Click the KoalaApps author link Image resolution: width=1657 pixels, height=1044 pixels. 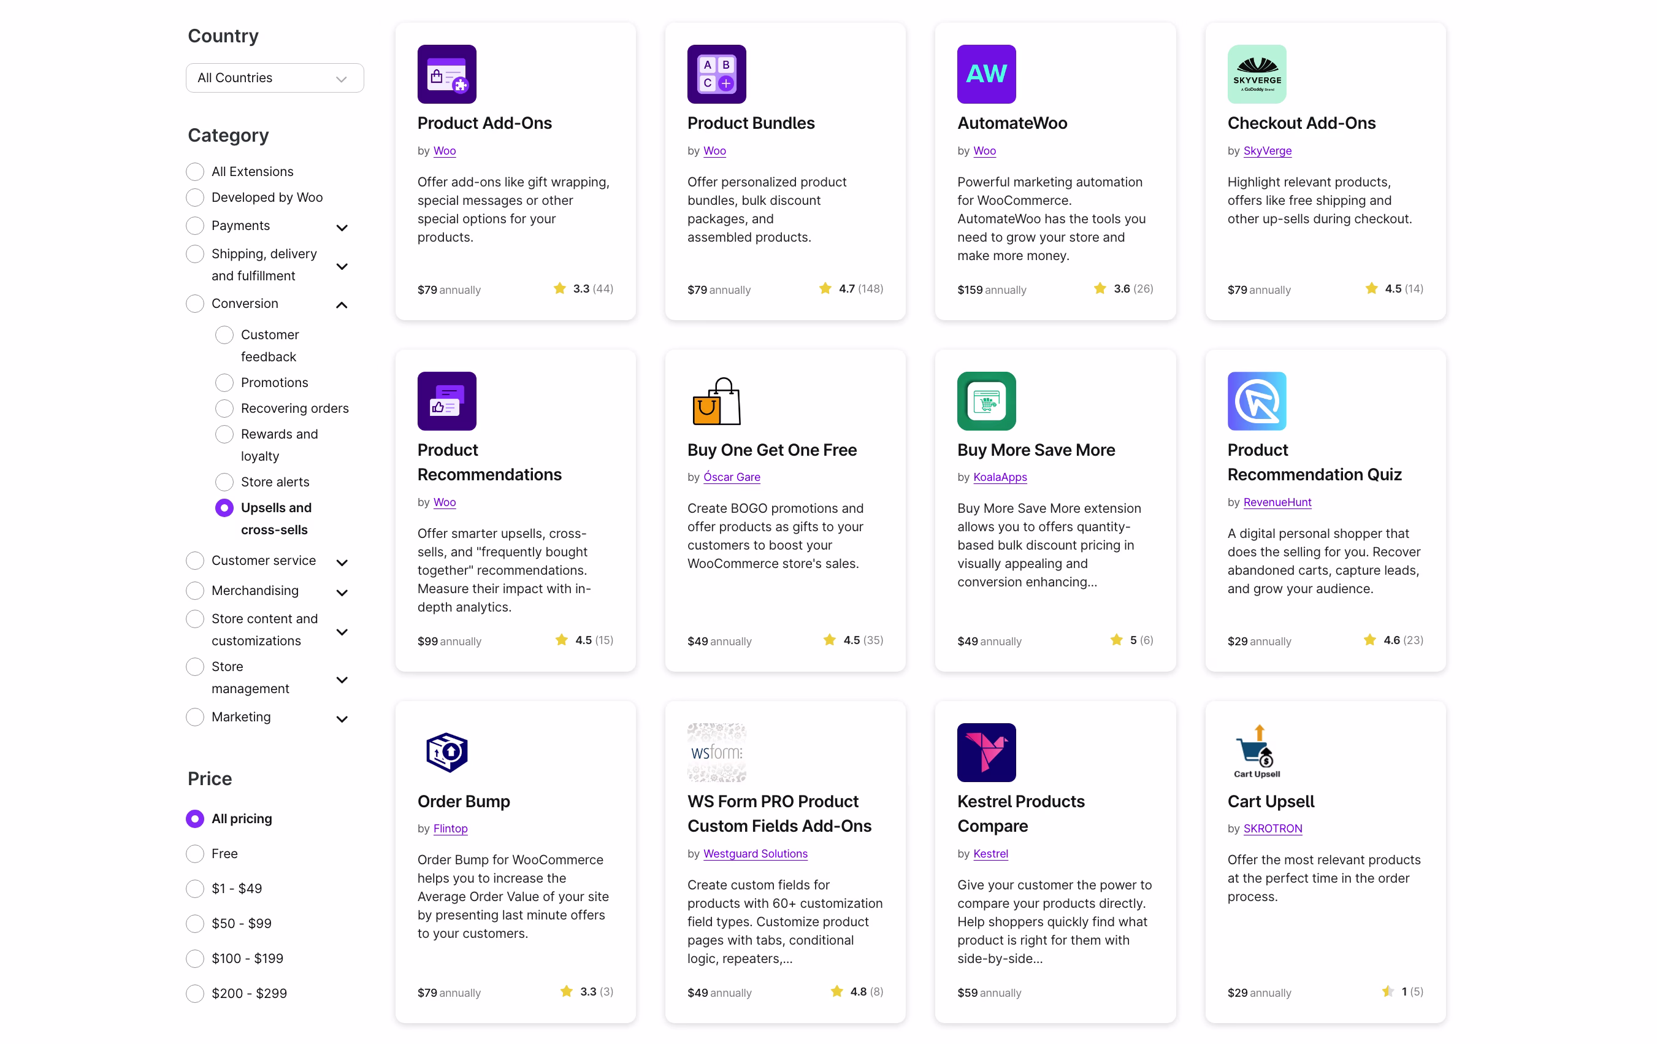tap(1000, 477)
